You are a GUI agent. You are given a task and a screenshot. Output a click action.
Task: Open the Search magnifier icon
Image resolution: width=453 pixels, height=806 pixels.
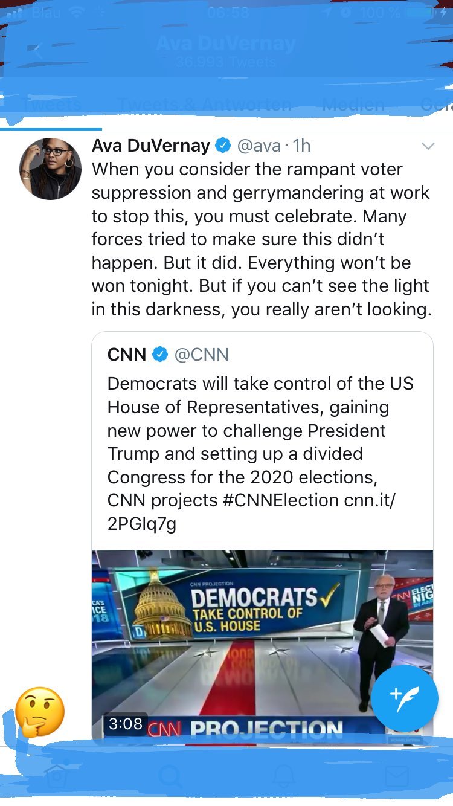coord(170,776)
